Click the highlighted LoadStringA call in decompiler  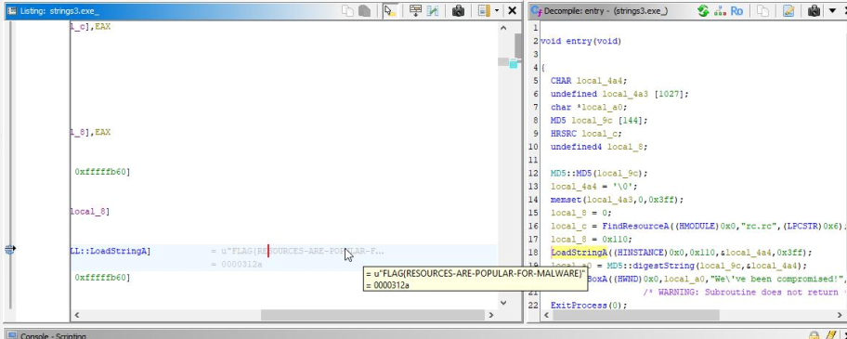580,252
